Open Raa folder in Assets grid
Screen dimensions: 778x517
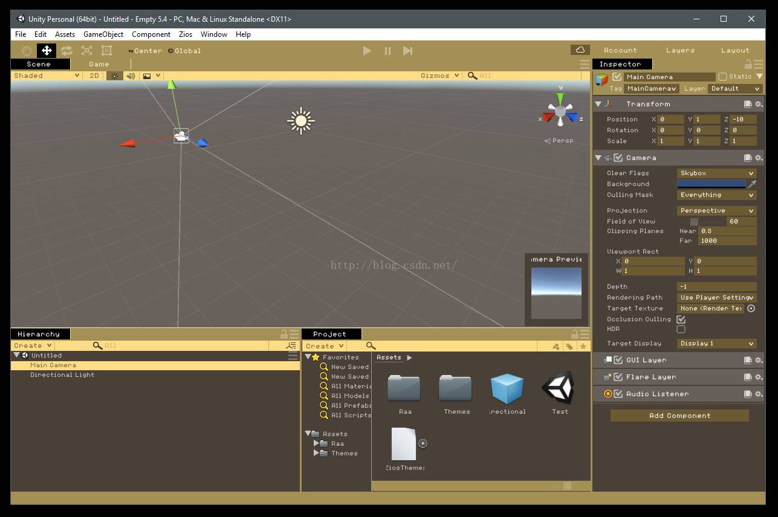click(404, 388)
